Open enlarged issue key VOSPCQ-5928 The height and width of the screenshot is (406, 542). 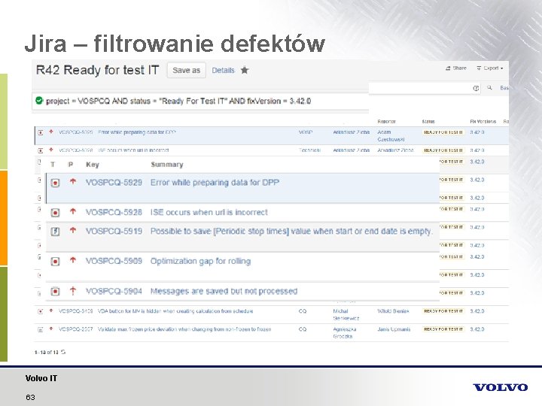pos(114,212)
